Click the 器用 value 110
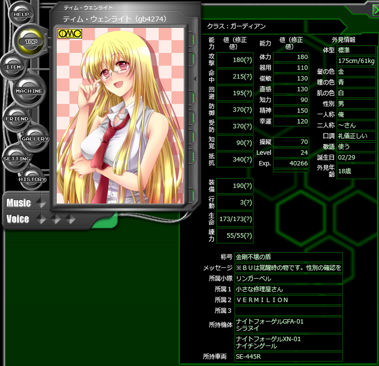Screen dimensions: 379x366 [x=291, y=67]
